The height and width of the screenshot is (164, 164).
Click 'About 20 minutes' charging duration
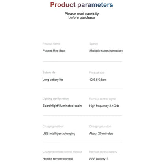101,134
